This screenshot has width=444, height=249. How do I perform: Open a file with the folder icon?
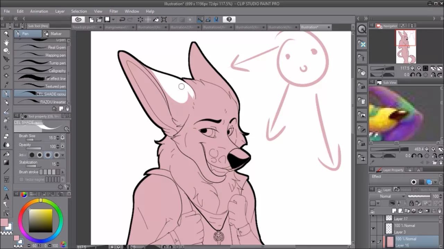[100, 20]
